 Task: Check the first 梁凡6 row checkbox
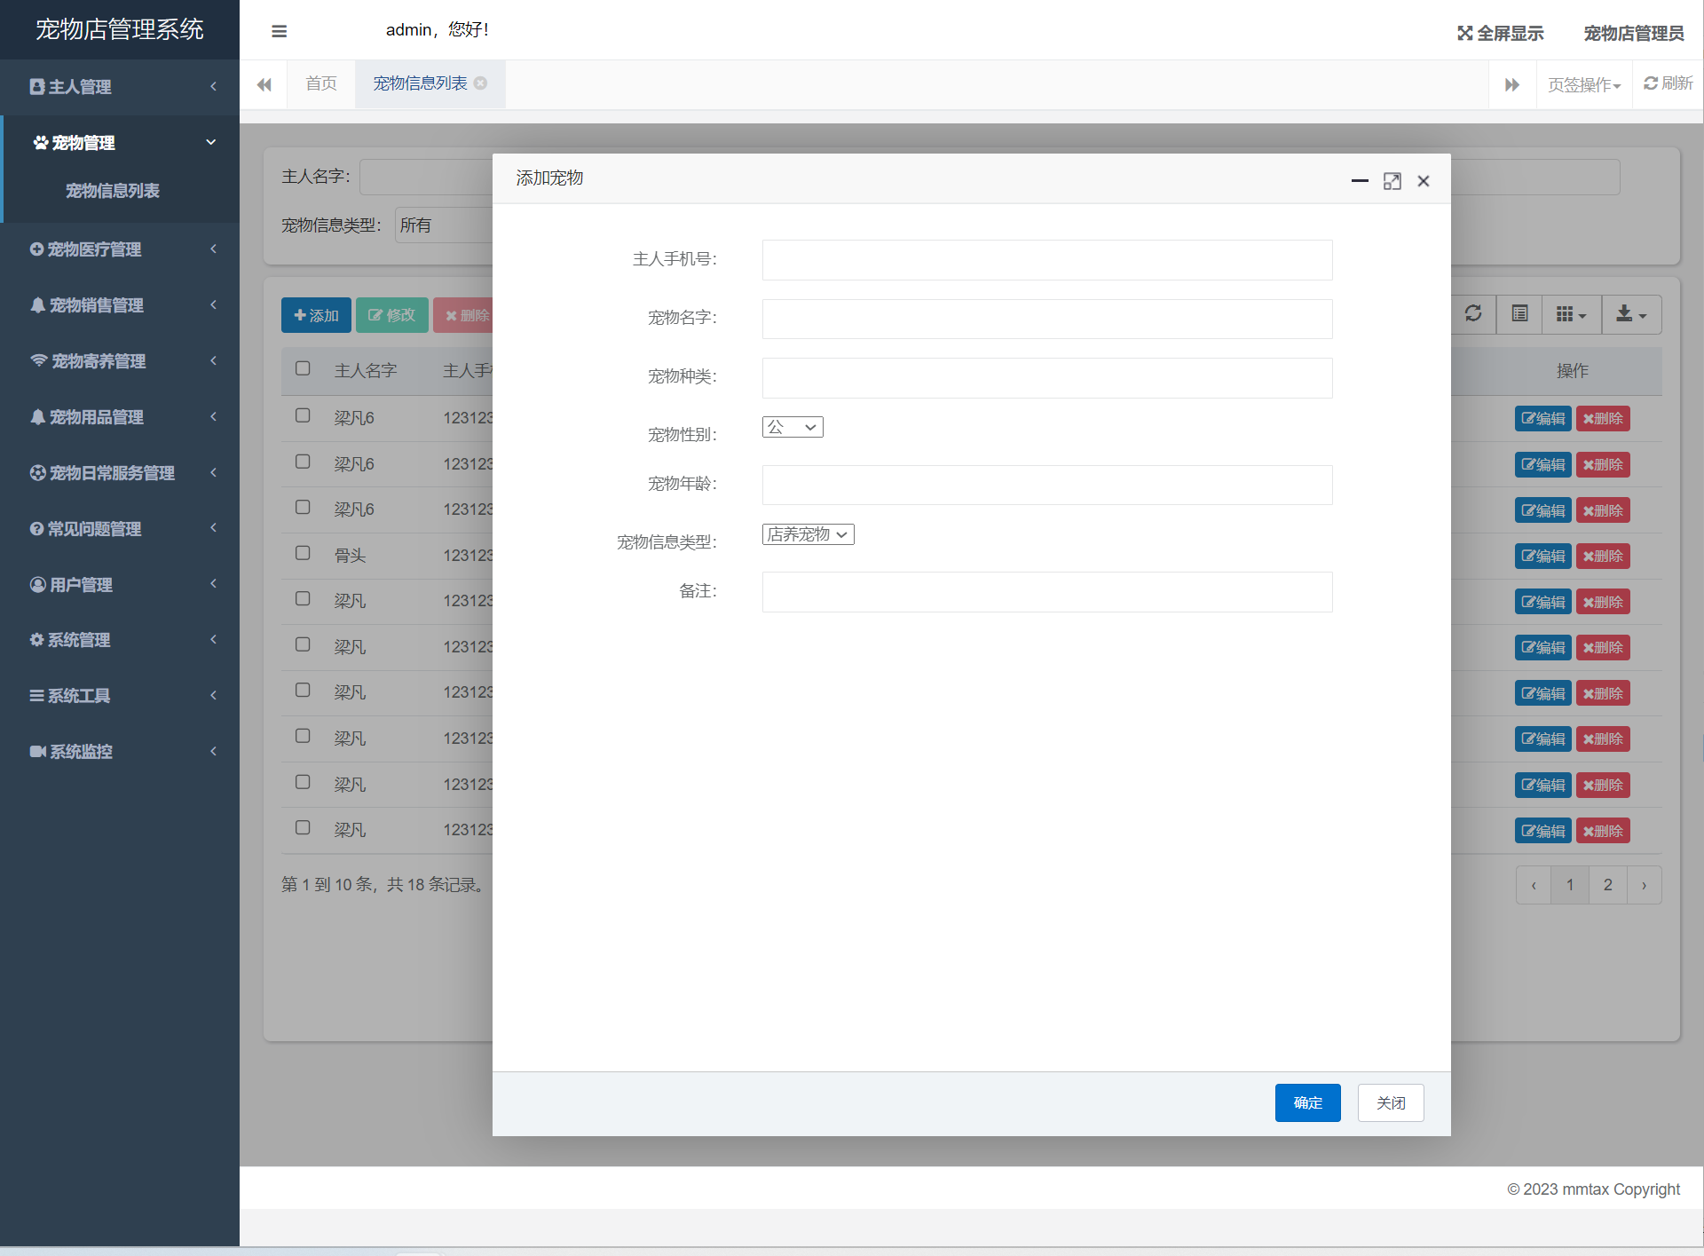(x=303, y=415)
